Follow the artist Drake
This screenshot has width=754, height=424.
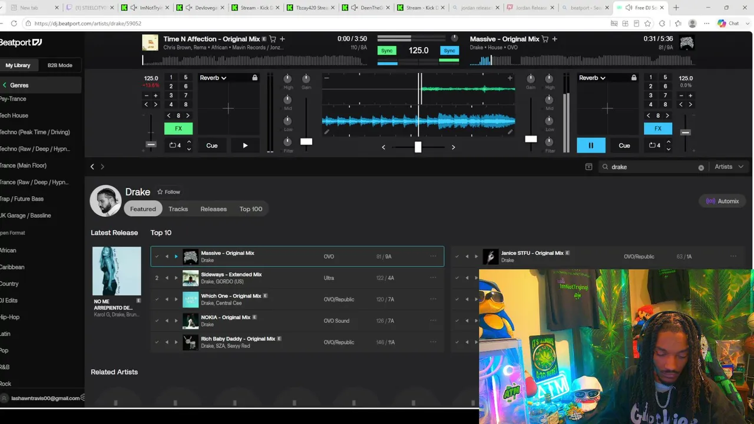pos(168,192)
